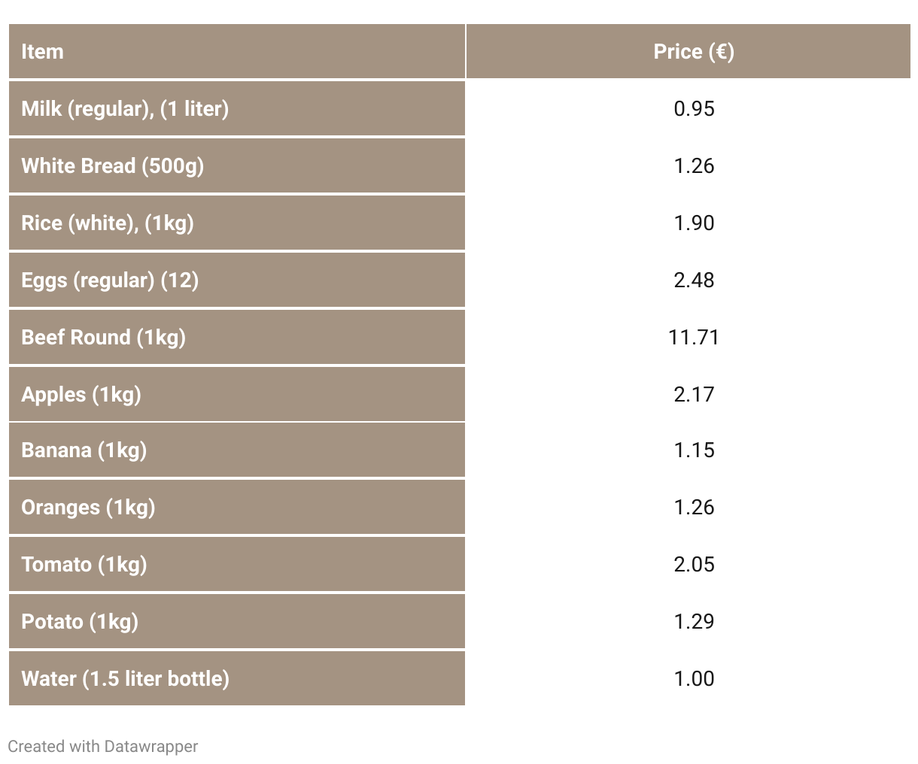Select the 1.90 rice price
Screen dimensions: 918x764
[x=694, y=223]
